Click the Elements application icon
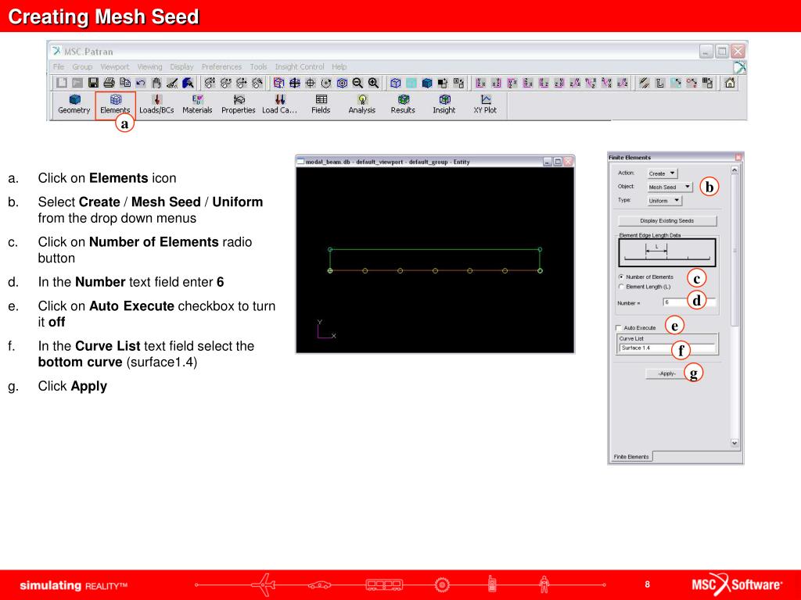This screenshot has width=801, height=600. (116, 104)
